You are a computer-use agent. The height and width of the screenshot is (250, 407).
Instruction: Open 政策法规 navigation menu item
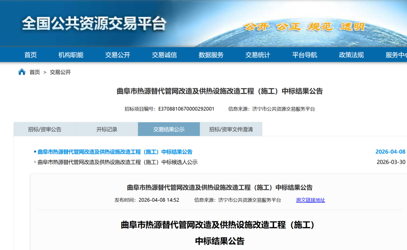point(351,55)
